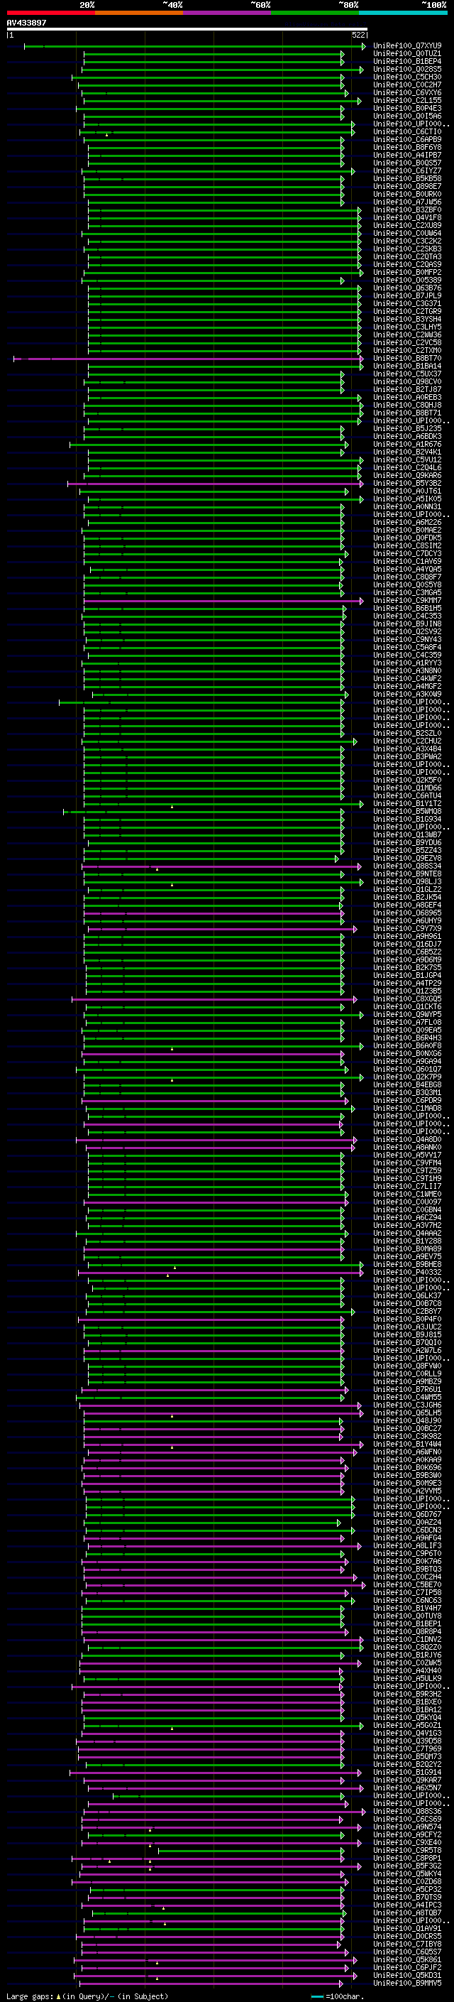The height and width of the screenshot is (2002, 454).
Task: Click the orange ~40% identity legend bar
Action: pyautogui.click(x=139, y=13)
